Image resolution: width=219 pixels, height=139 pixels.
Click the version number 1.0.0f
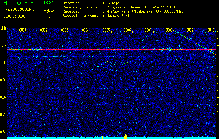tap(48, 3)
